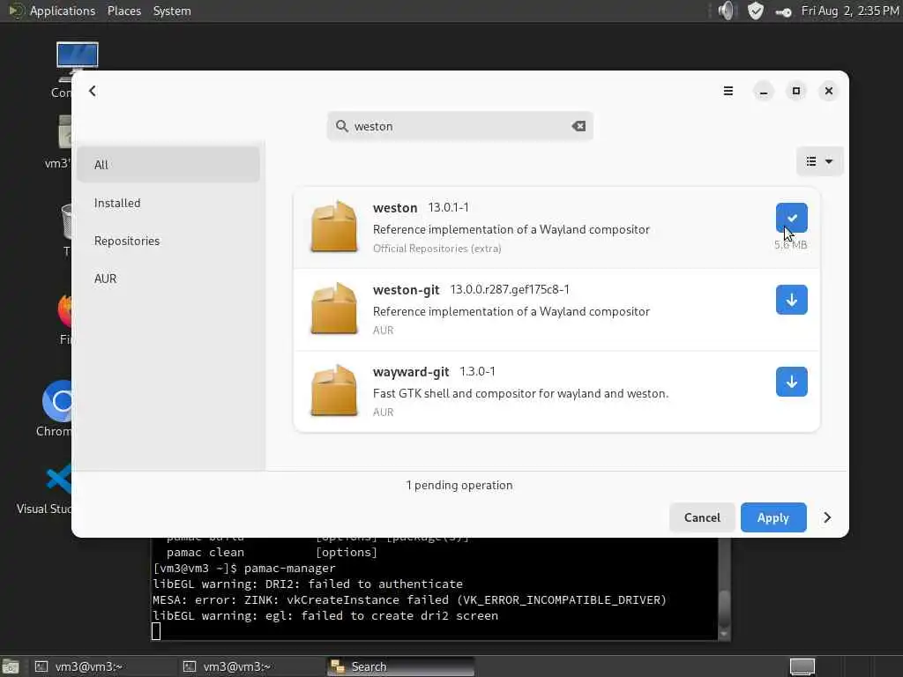
Task: Select the Visual Studio Code desktop icon
Action: point(45,488)
